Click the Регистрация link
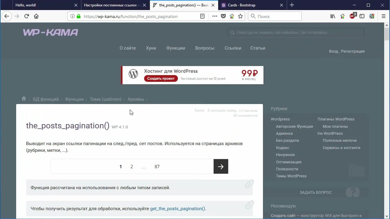This screenshot has height=219, width=390. [353, 51]
